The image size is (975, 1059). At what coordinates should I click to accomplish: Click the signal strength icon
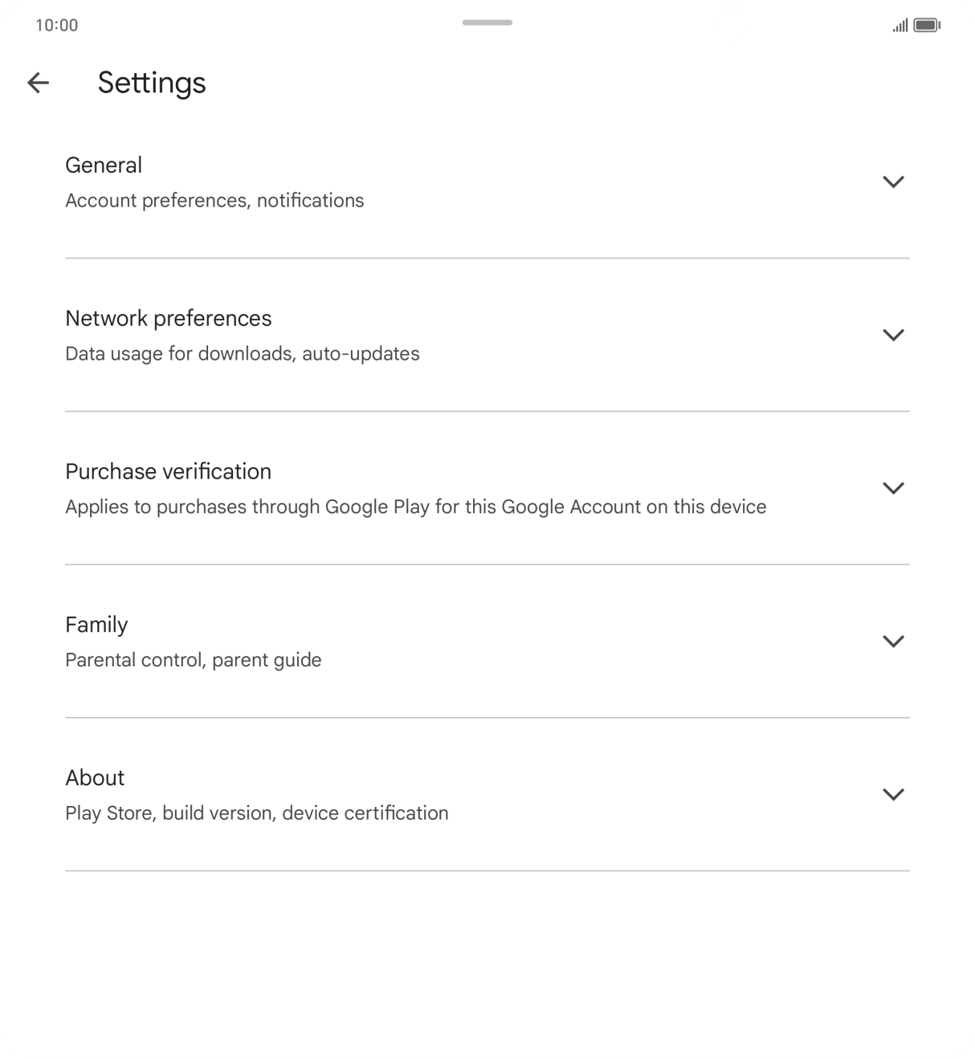pos(900,26)
